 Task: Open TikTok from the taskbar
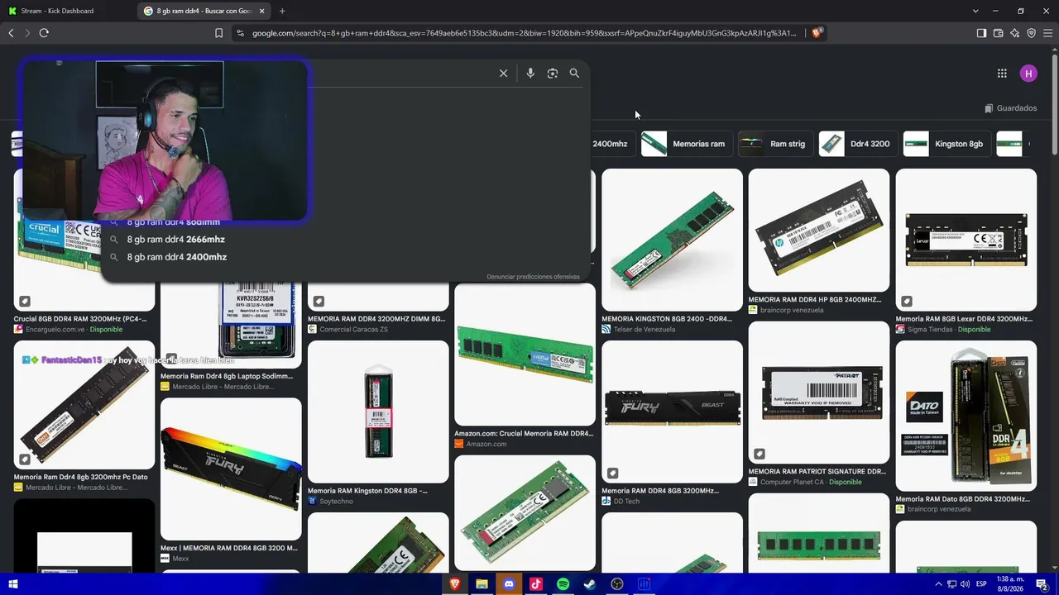[536, 584]
